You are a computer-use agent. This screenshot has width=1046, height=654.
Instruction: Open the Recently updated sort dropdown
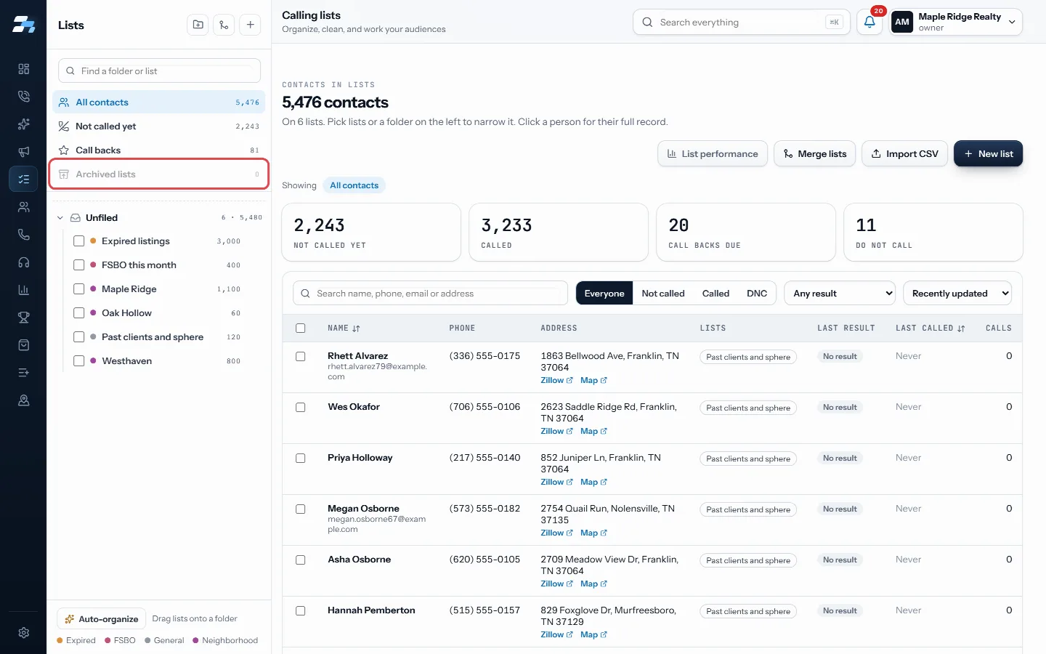[957, 294]
